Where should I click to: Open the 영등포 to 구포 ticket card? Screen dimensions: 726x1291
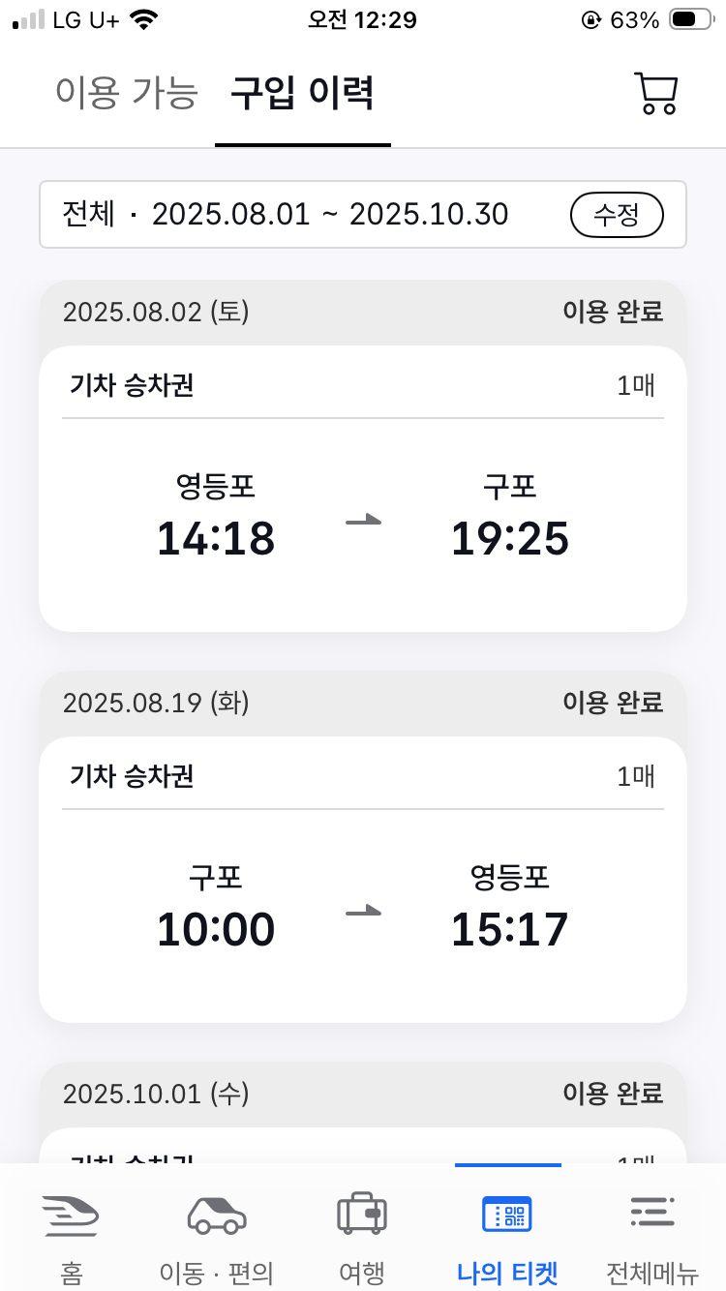point(363,489)
